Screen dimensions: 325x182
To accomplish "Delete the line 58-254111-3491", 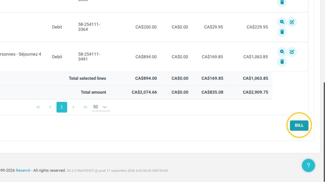I will (x=282, y=62).
